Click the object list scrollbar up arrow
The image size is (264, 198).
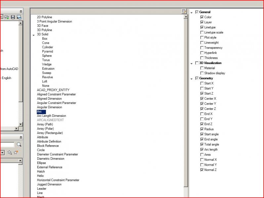pos(186,16)
